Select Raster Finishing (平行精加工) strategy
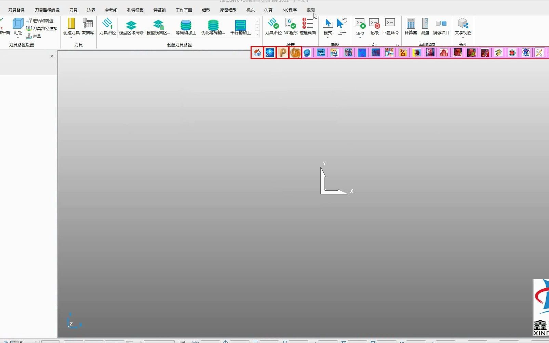The height and width of the screenshot is (343, 549). 241,27
